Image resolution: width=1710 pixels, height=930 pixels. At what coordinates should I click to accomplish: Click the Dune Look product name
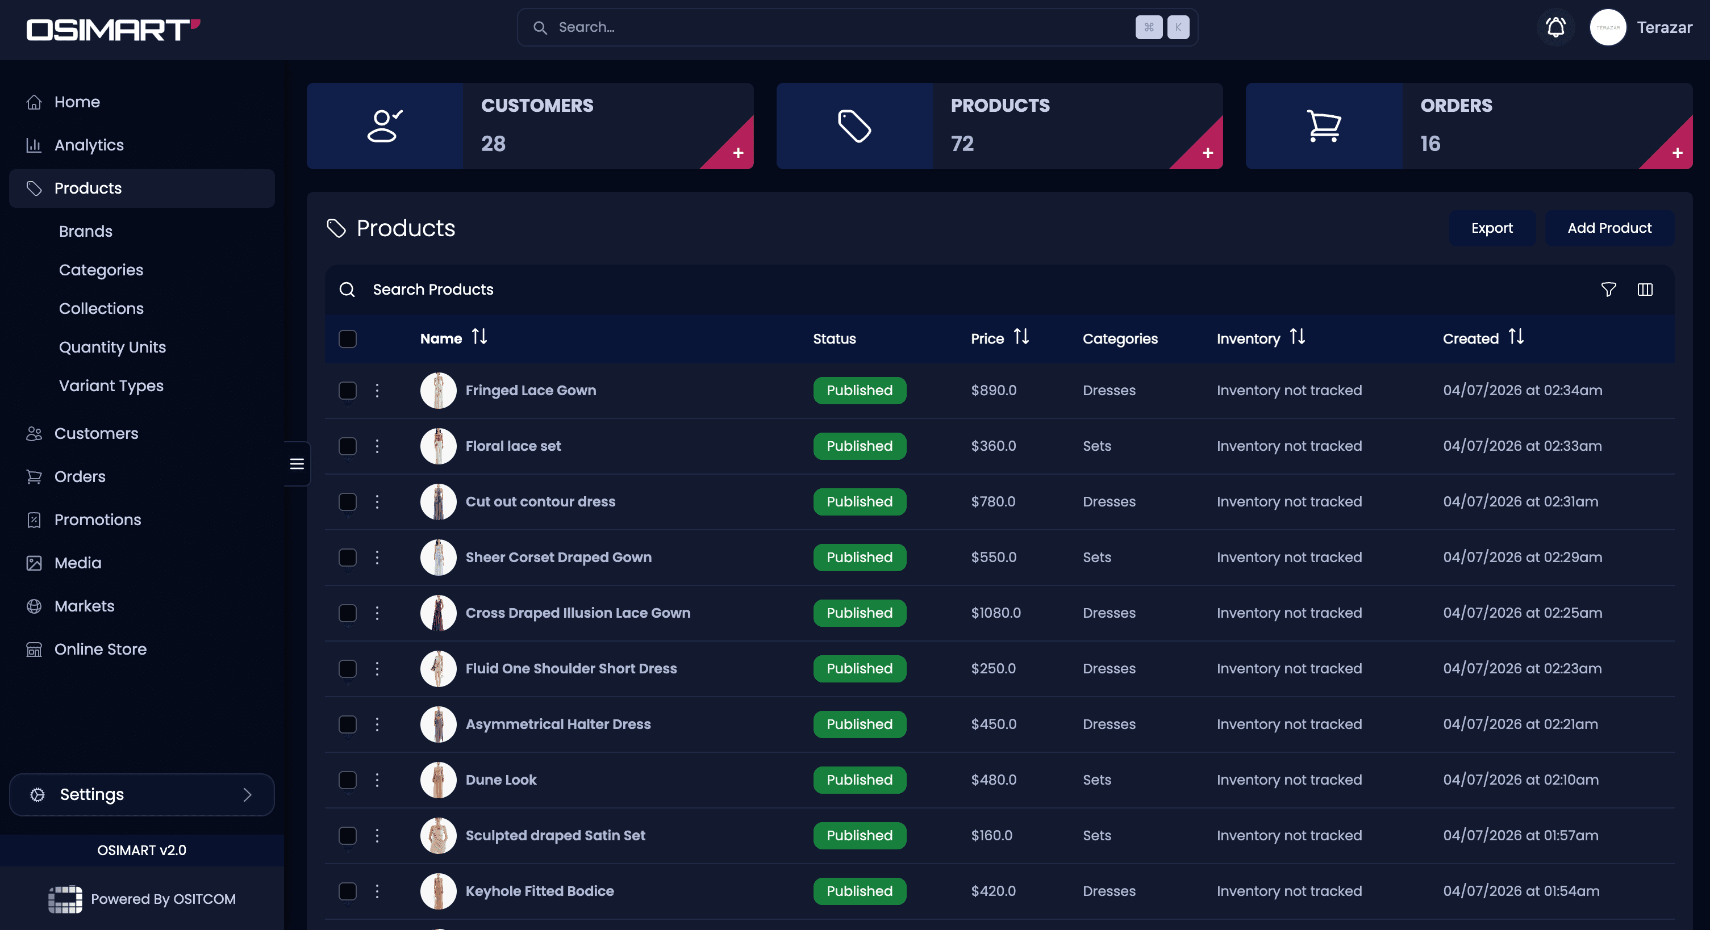501,780
